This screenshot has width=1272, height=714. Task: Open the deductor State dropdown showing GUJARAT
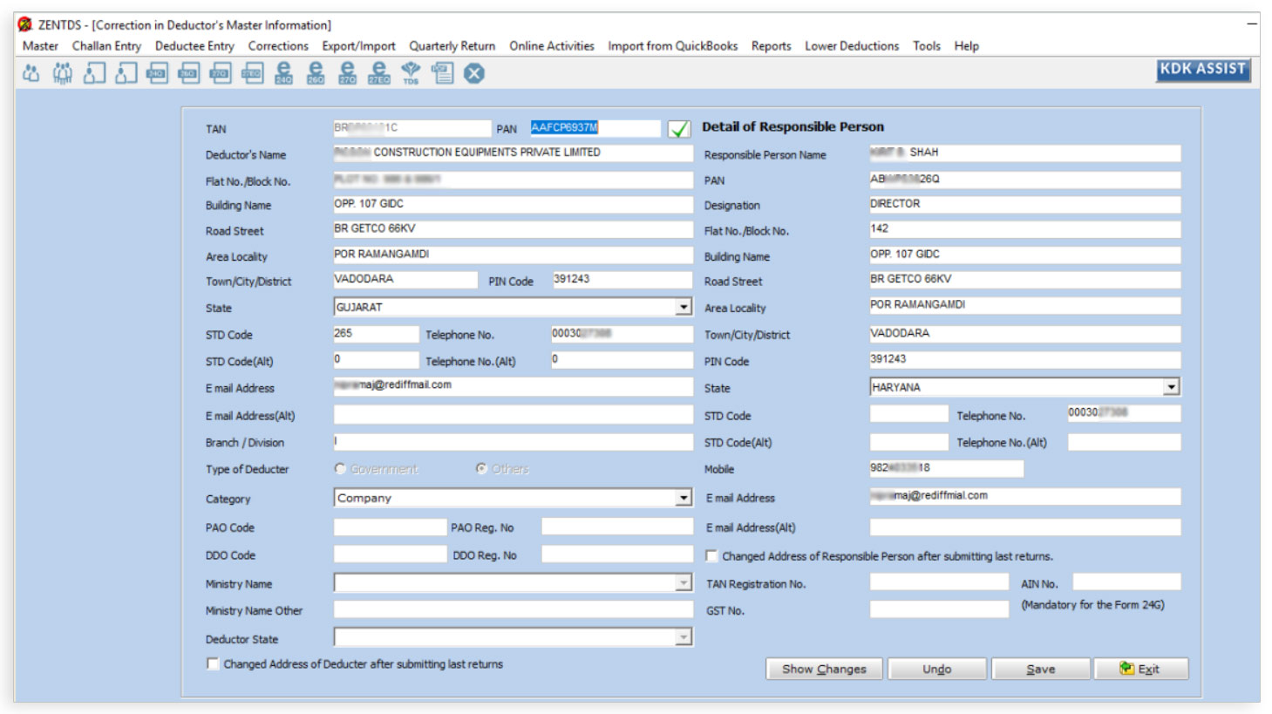tap(684, 308)
